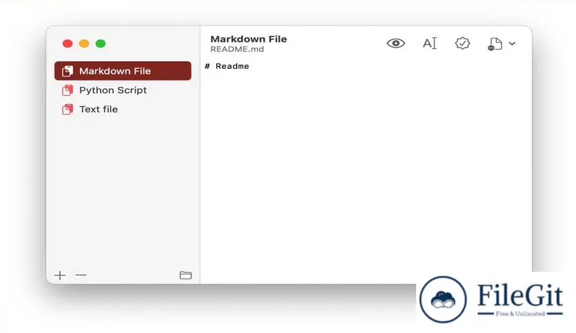Click the icon beside Python Script
576x333 pixels.
pos(68,90)
